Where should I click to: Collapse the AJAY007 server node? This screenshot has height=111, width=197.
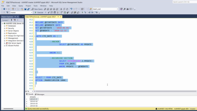(2, 23)
